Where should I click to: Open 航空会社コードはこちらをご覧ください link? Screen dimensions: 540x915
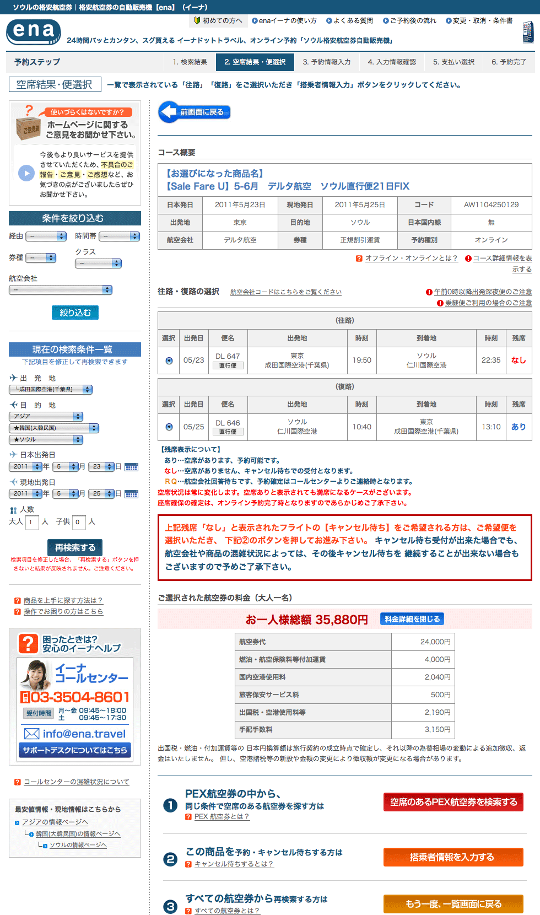coord(286,292)
